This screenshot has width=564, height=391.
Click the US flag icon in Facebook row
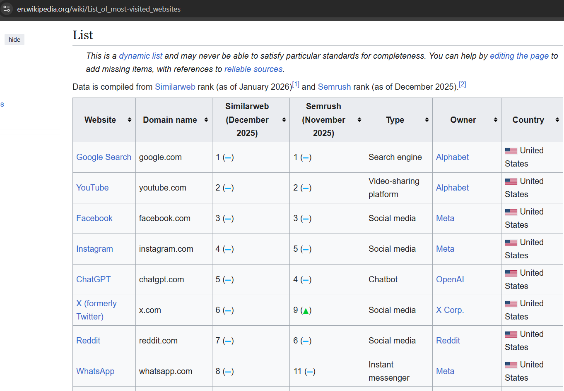511,212
